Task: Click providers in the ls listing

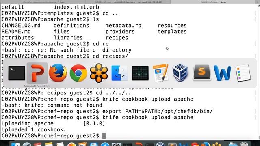Action: pyautogui.click(x=120, y=32)
